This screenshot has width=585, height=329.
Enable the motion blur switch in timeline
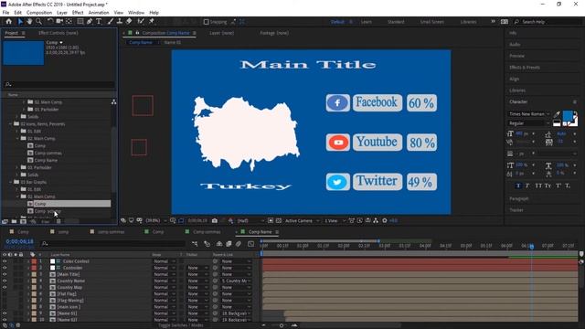[x=239, y=244]
